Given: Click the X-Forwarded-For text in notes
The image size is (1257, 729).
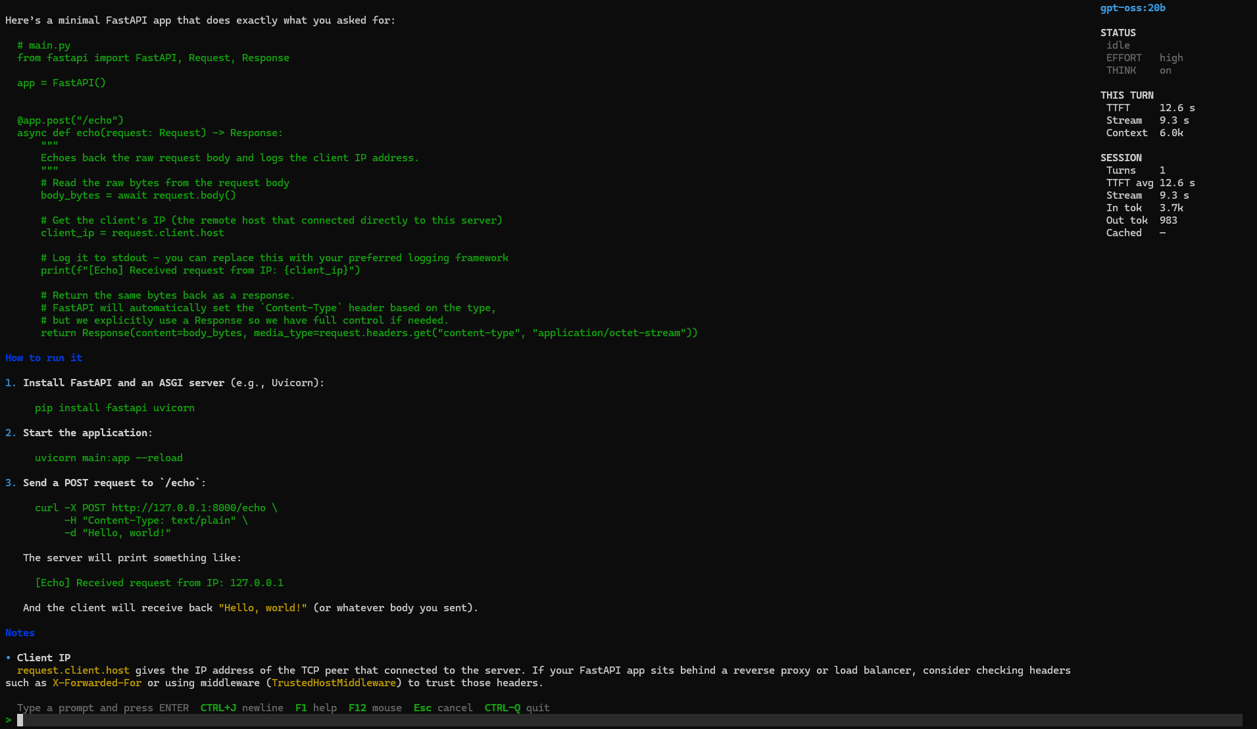Looking at the screenshot, I should [97, 683].
